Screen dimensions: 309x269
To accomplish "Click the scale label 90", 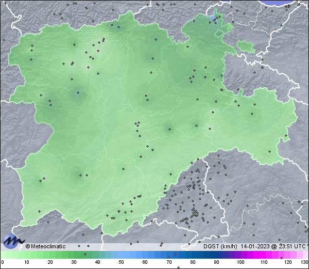I will point(216,262).
